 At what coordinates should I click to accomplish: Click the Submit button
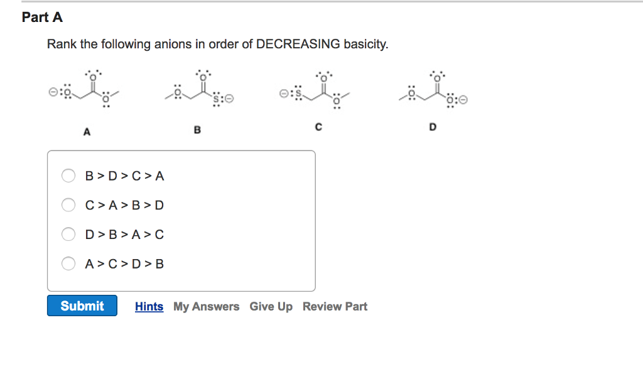pyautogui.click(x=82, y=306)
